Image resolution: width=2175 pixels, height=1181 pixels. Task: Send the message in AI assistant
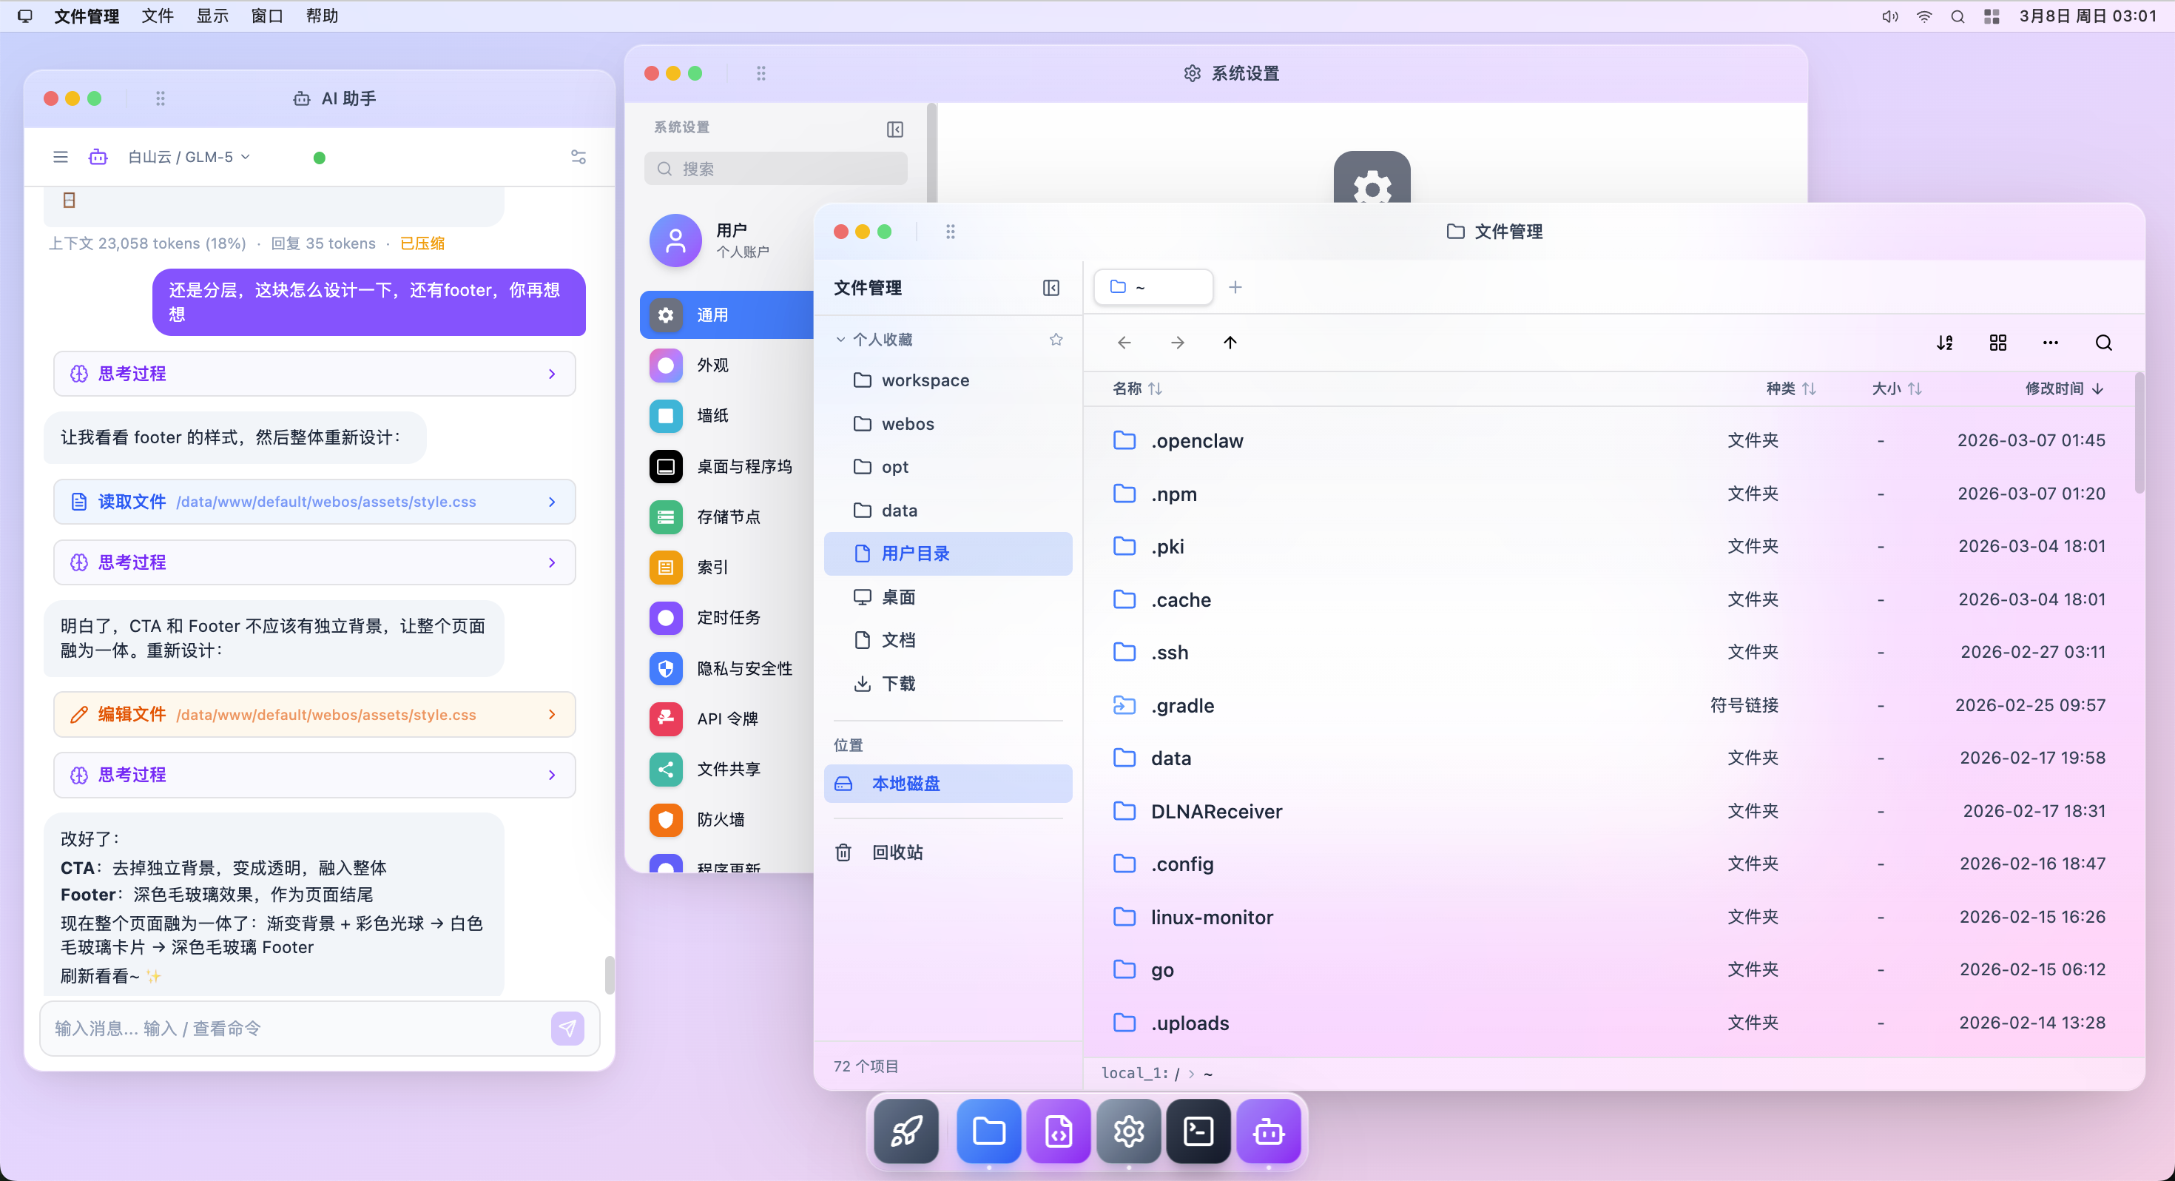(x=567, y=1028)
